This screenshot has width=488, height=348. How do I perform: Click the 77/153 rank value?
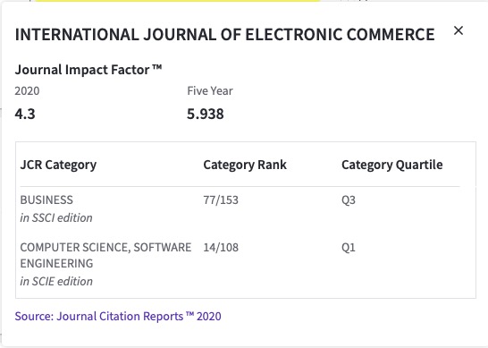(x=221, y=200)
